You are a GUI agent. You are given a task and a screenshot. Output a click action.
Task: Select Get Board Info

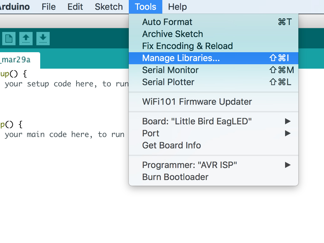[214, 145]
